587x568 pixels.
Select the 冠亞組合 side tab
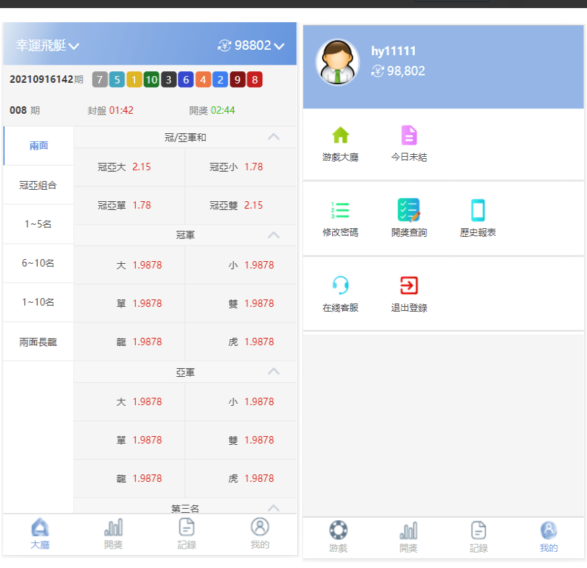coord(38,185)
